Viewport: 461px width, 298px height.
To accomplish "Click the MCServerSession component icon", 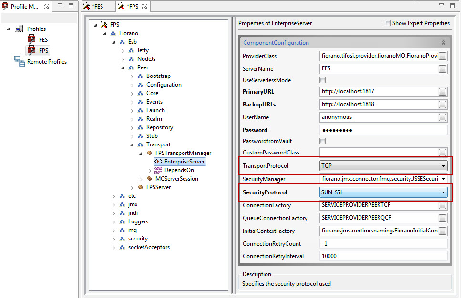I will coord(149,178).
